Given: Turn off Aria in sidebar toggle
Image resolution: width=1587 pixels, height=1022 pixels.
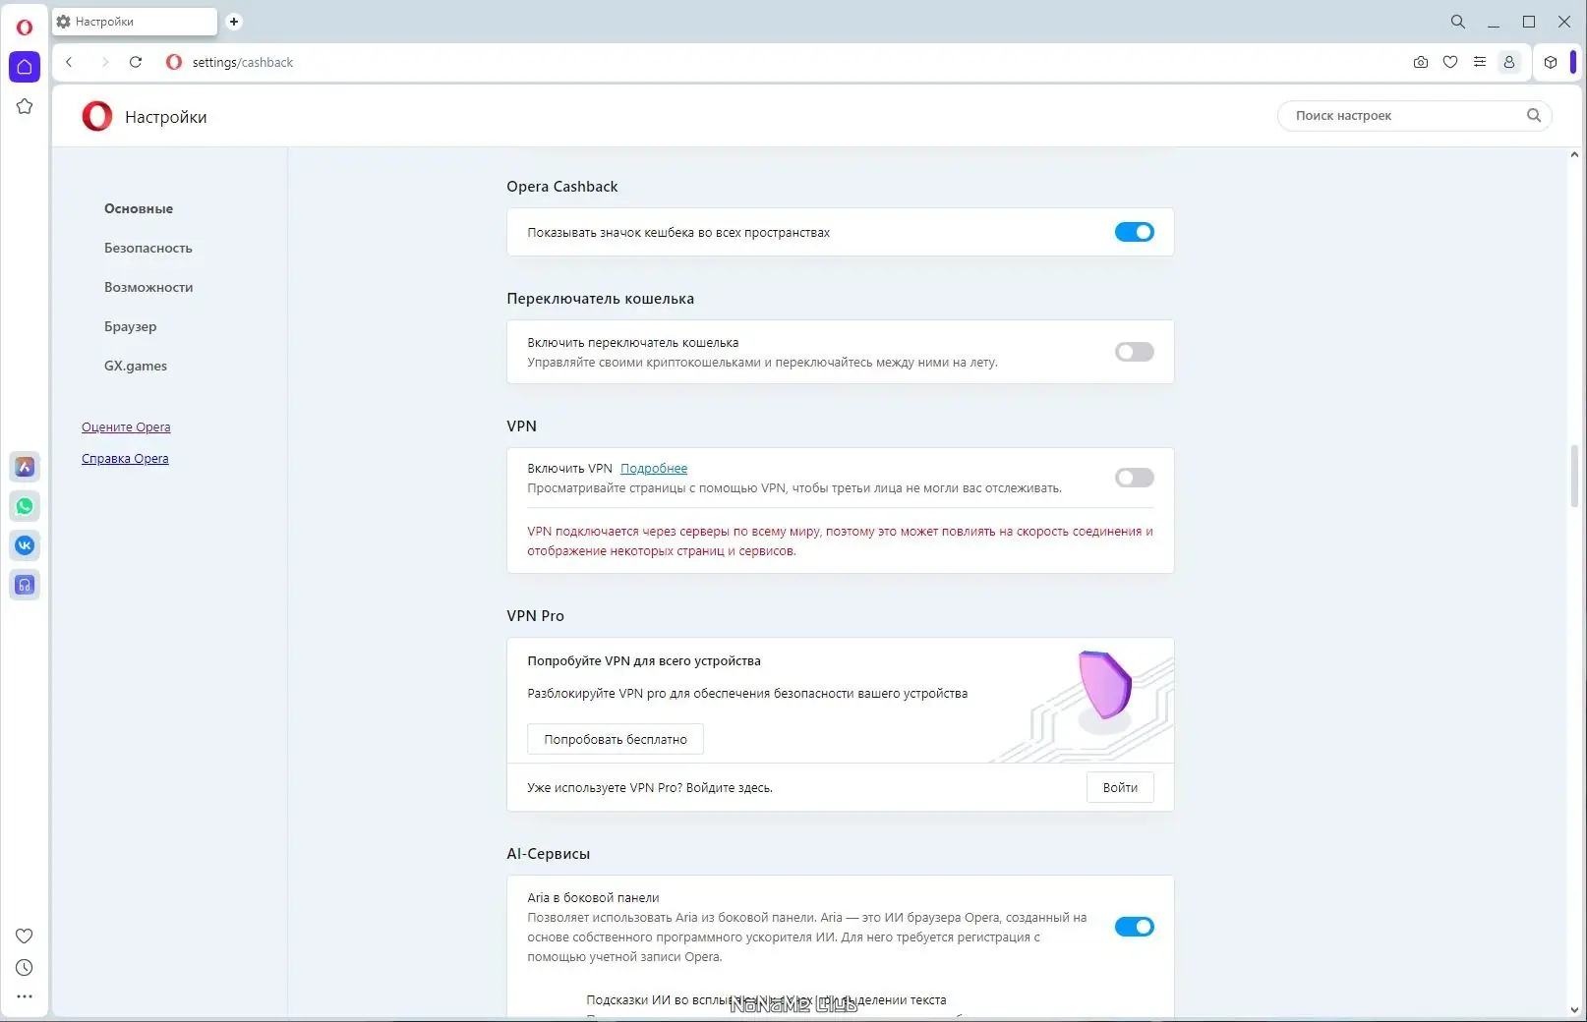Looking at the screenshot, I should pyautogui.click(x=1134, y=927).
